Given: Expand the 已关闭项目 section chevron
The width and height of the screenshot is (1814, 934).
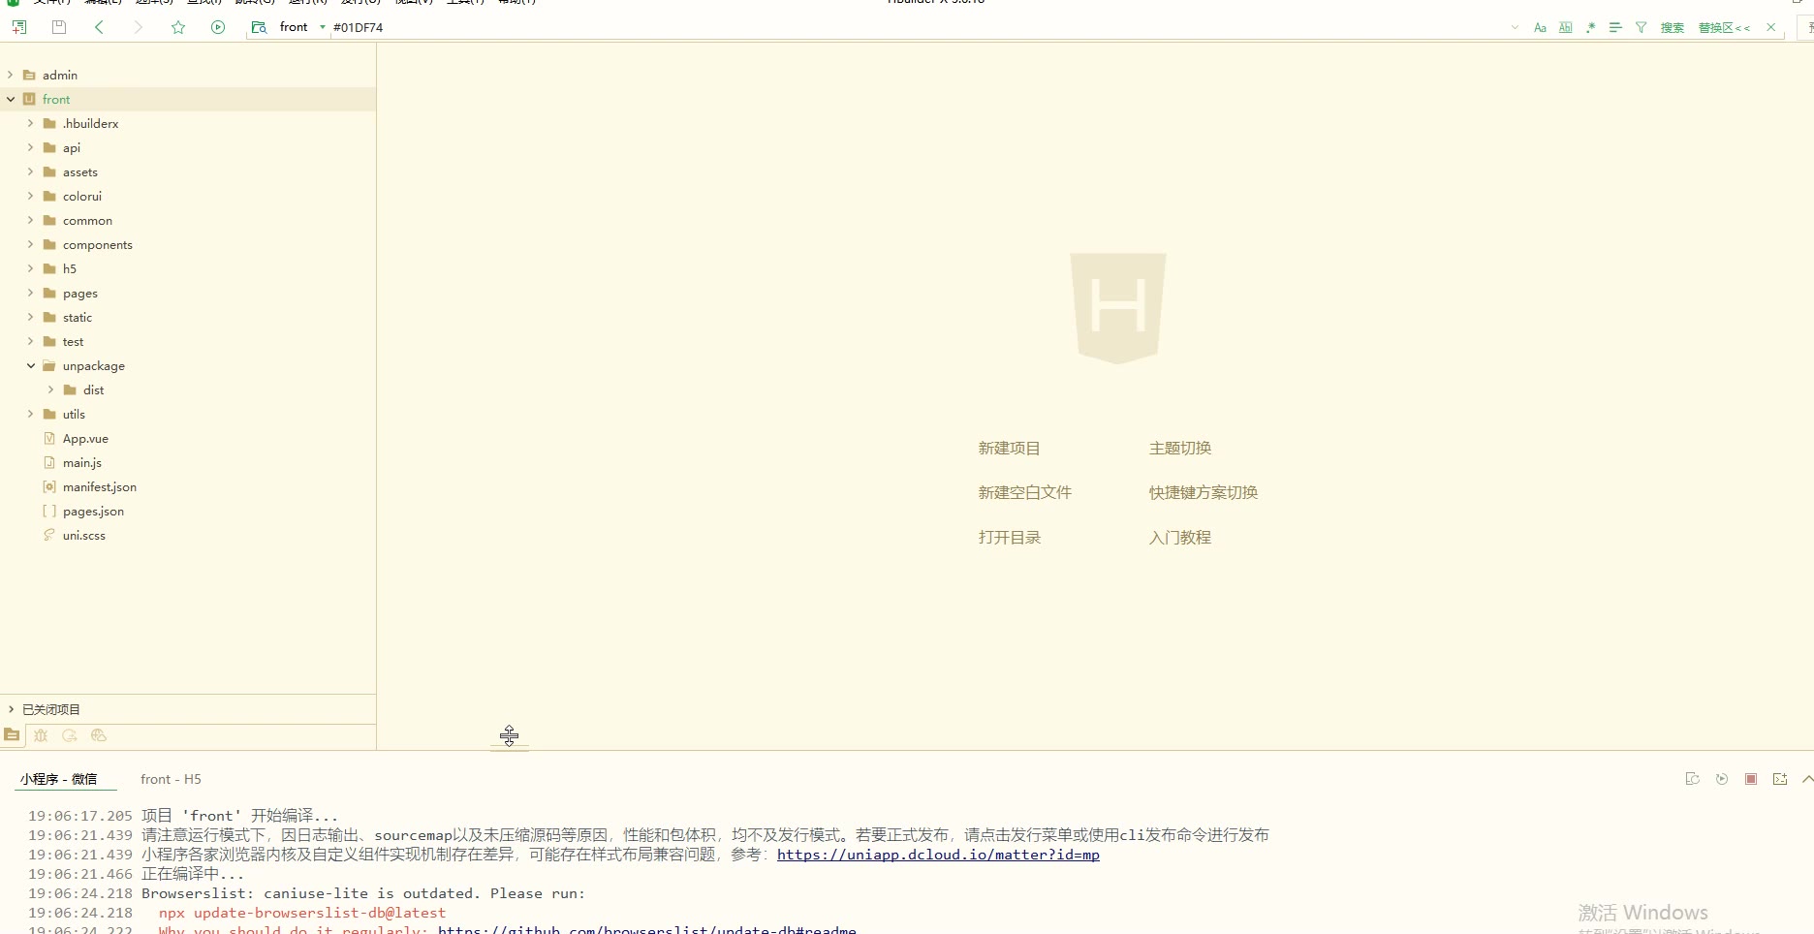Looking at the screenshot, I should 11,709.
